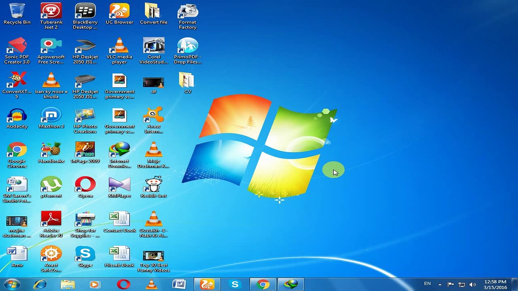The image size is (518, 291).
Task: Open the Action Center flag icon
Action: tap(450, 285)
